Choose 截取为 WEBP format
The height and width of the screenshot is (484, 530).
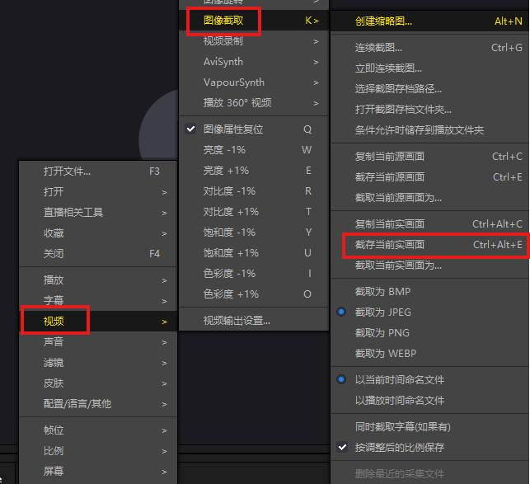[429, 354]
